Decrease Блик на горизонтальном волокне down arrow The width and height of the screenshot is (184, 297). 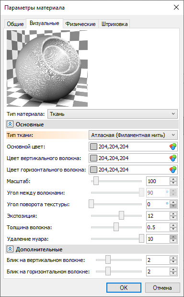173,273
